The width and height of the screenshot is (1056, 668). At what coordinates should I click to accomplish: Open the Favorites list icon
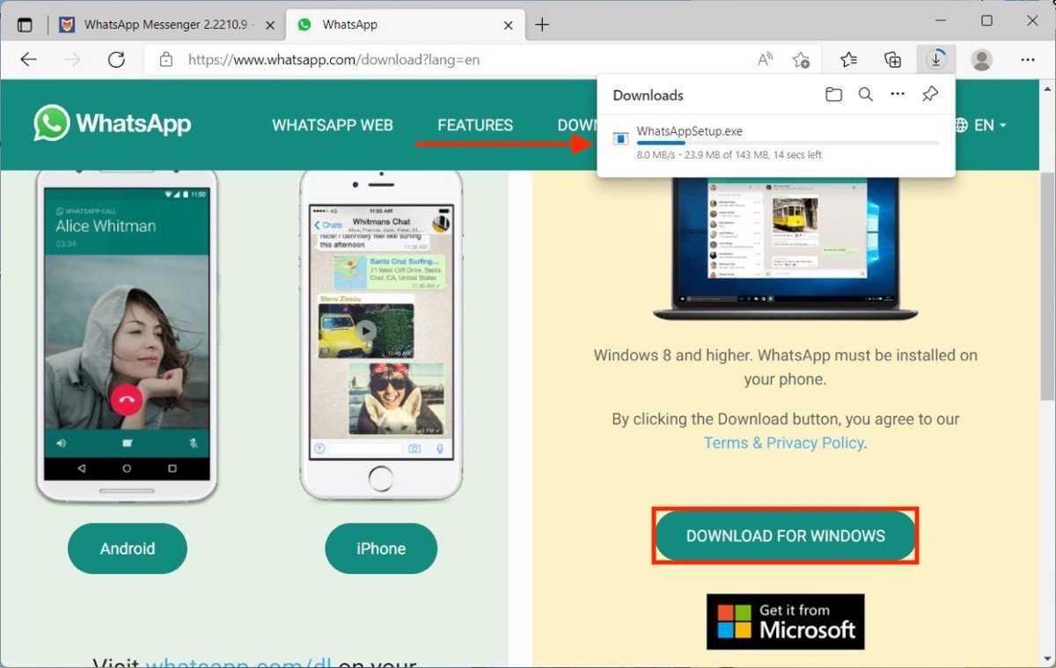pyautogui.click(x=848, y=60)
